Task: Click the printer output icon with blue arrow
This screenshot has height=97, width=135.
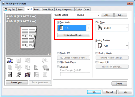Action: [10, 60]
